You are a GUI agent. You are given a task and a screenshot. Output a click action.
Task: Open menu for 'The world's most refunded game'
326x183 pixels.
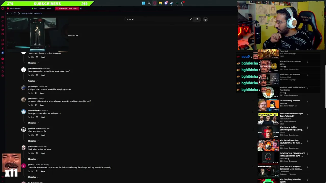(308, 62)
